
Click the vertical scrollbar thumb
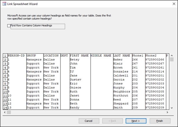(x=172, y=59)
